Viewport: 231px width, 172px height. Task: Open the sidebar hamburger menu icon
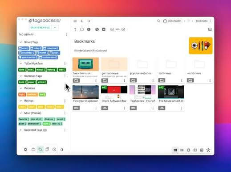[75, 21]
